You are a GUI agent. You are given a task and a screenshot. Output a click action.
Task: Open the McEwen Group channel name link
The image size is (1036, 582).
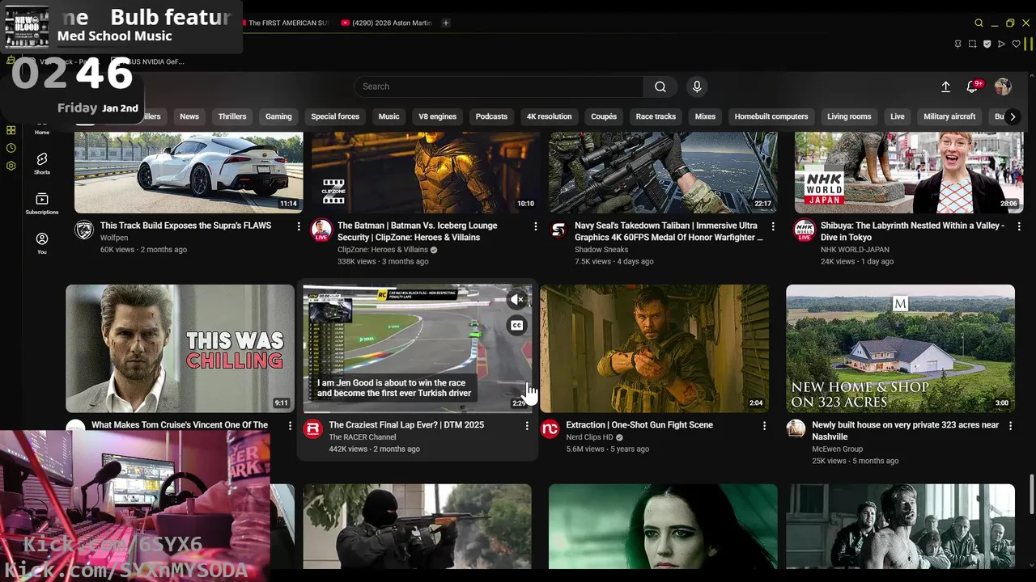pyautogui.click(x=838, y=449)
